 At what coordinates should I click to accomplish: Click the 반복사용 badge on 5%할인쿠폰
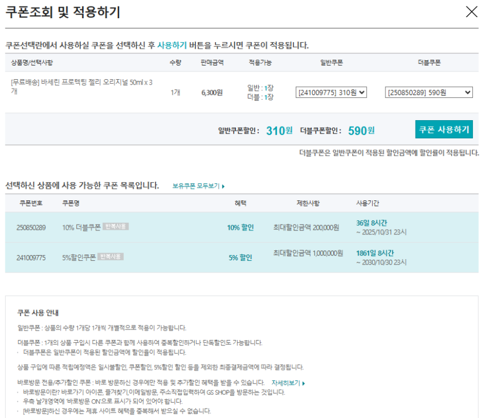tap(110, 257)
